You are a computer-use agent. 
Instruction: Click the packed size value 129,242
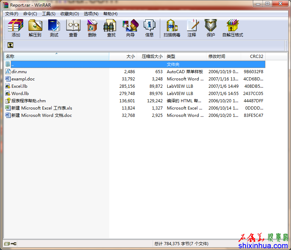[155, 101]
